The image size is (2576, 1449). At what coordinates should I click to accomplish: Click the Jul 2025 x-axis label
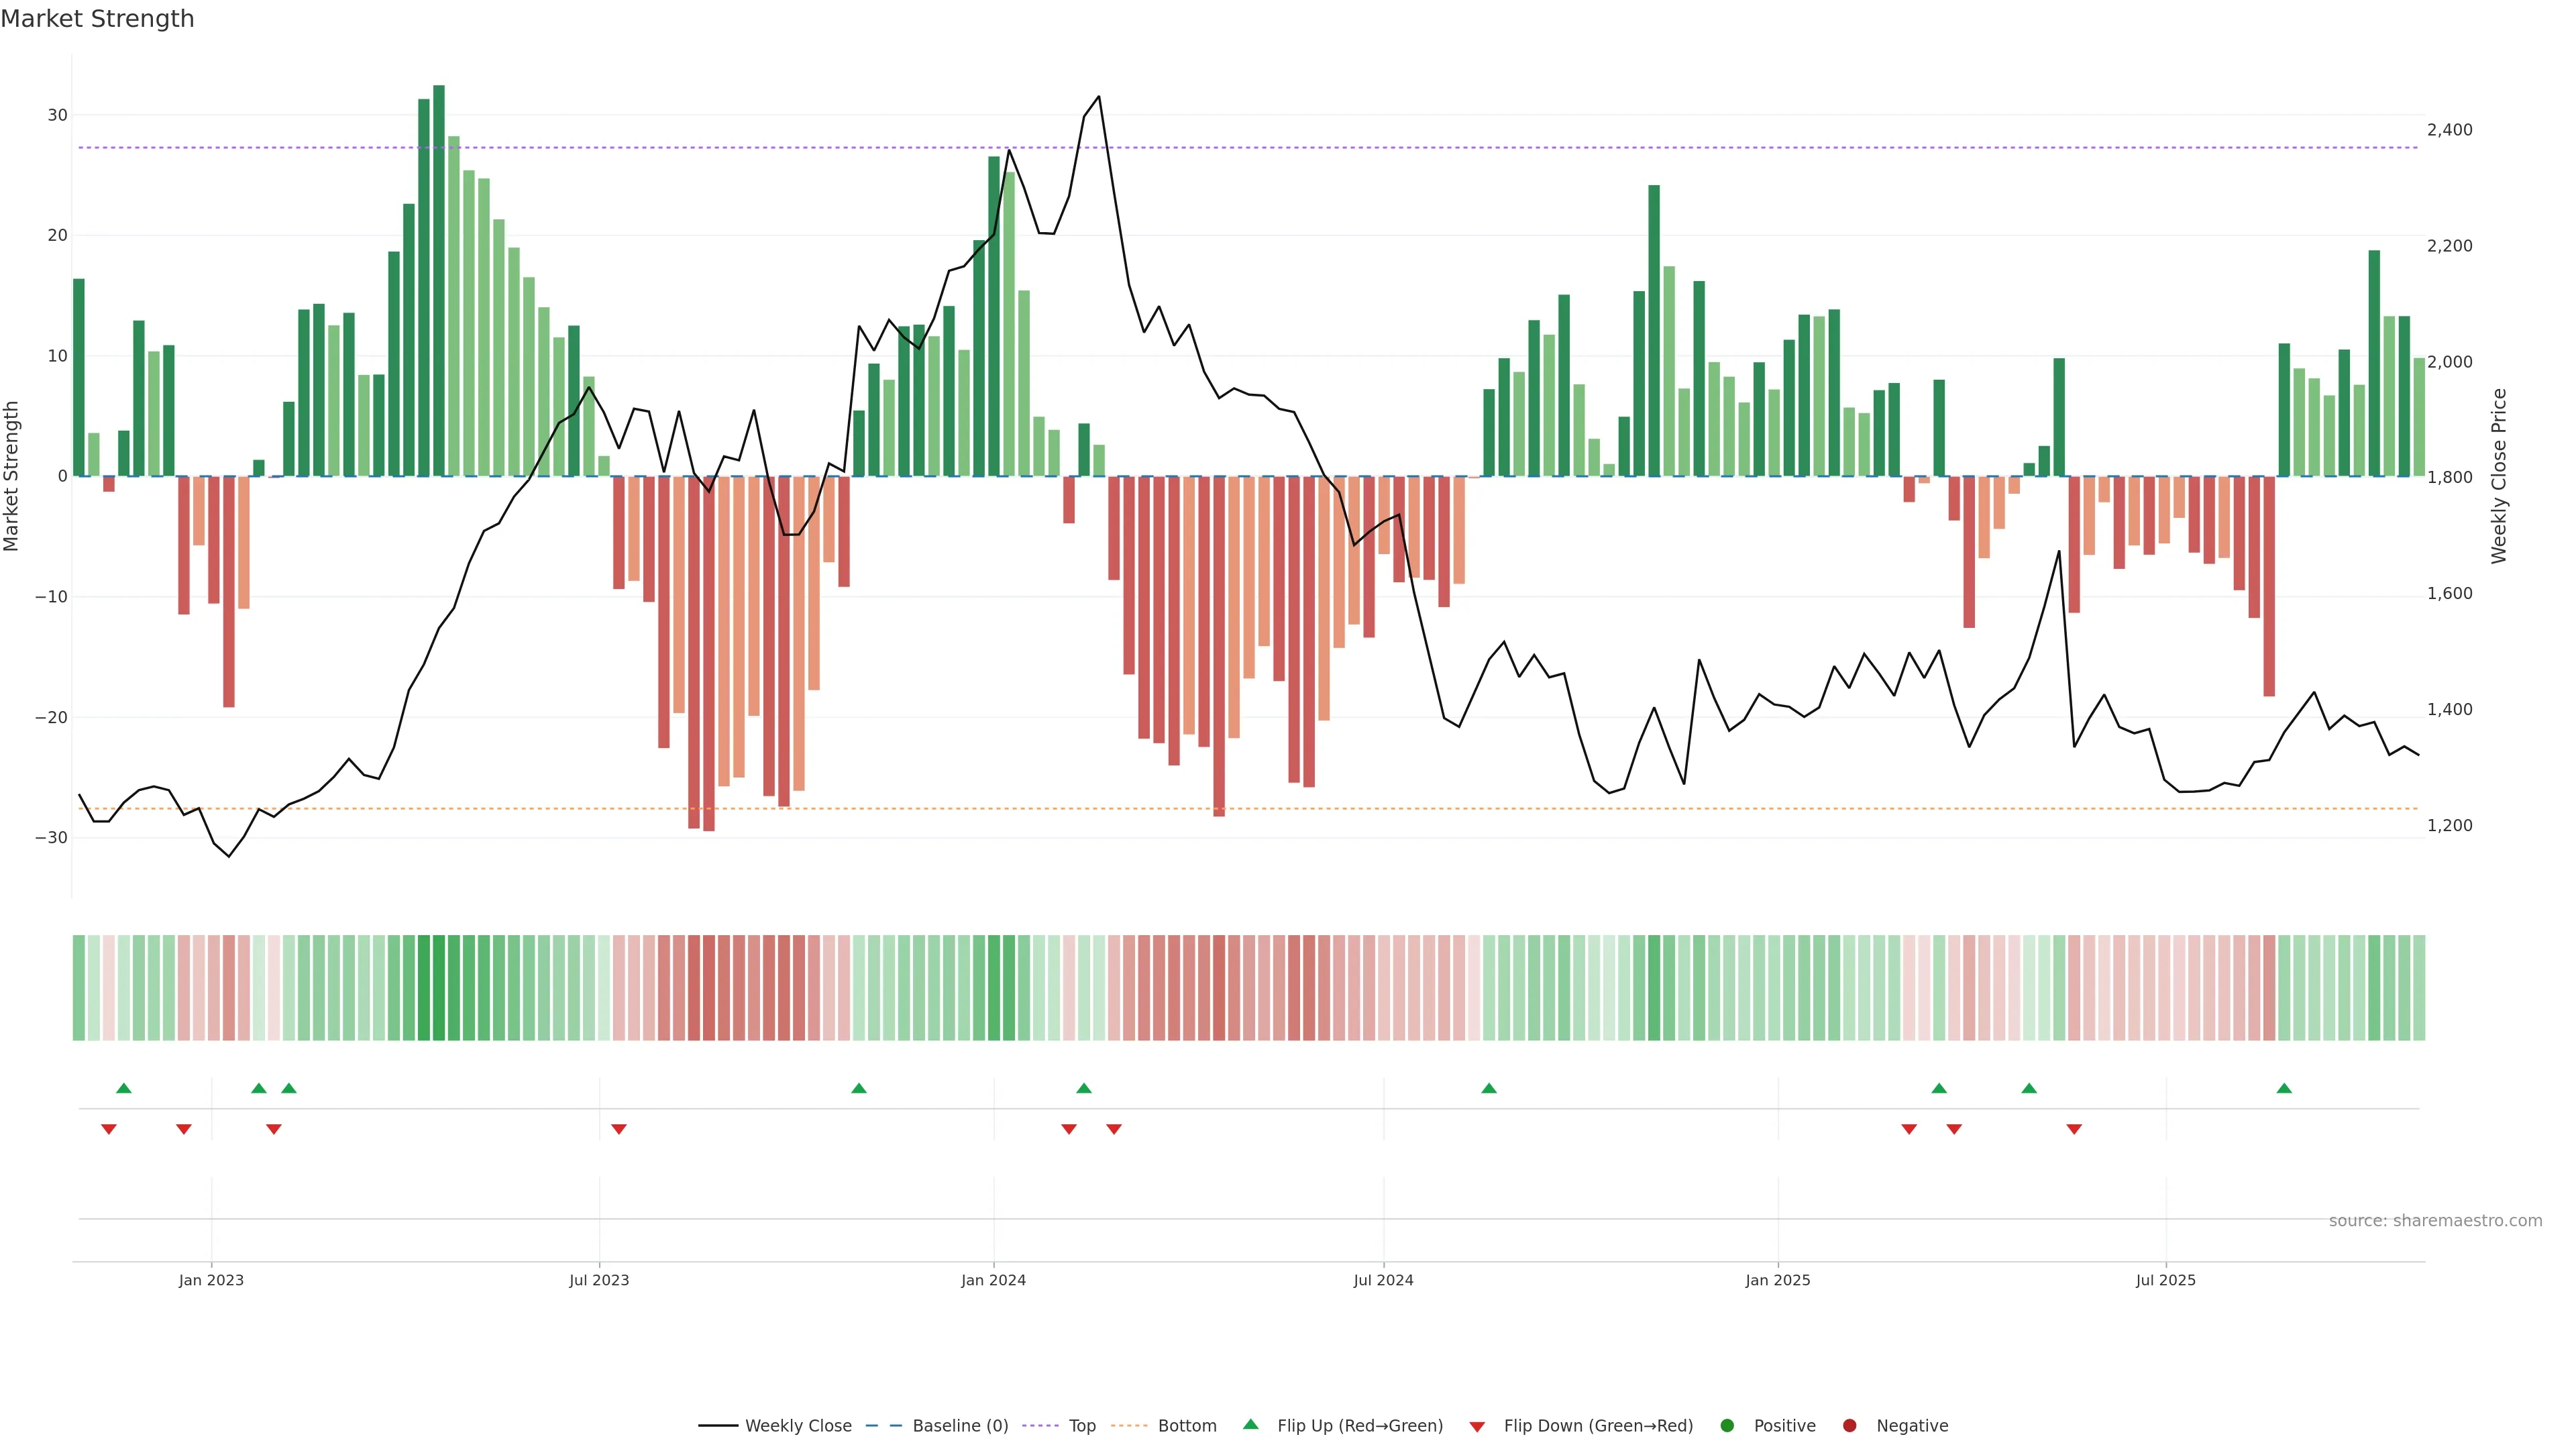coord(2165,1280)
